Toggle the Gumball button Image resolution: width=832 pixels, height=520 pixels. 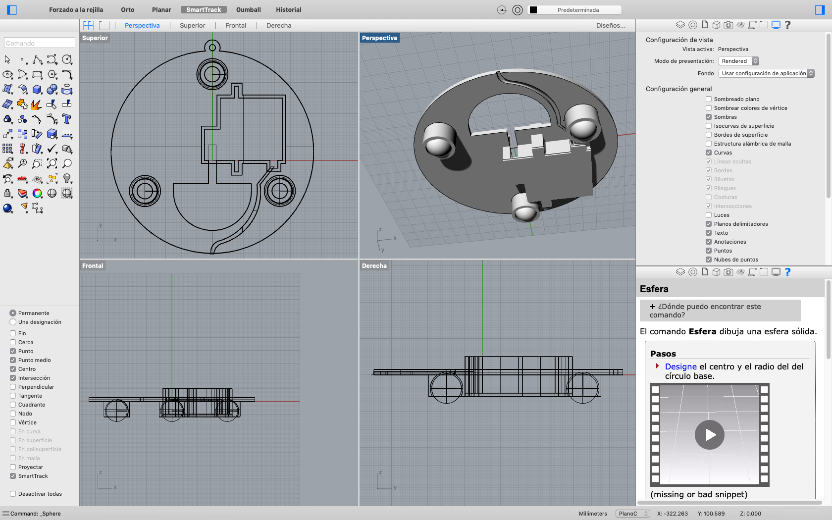tap(248, 10)
